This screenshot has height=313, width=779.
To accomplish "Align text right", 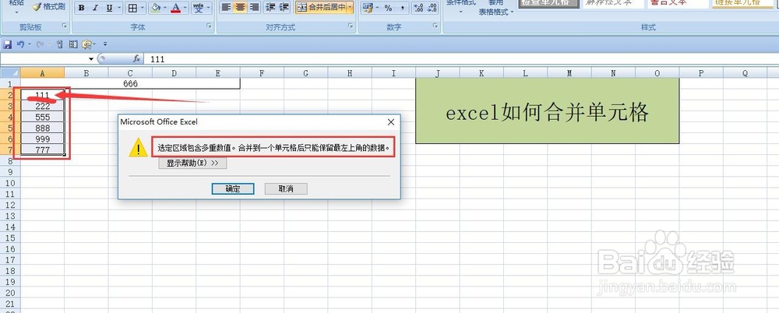I will (255, 8).
